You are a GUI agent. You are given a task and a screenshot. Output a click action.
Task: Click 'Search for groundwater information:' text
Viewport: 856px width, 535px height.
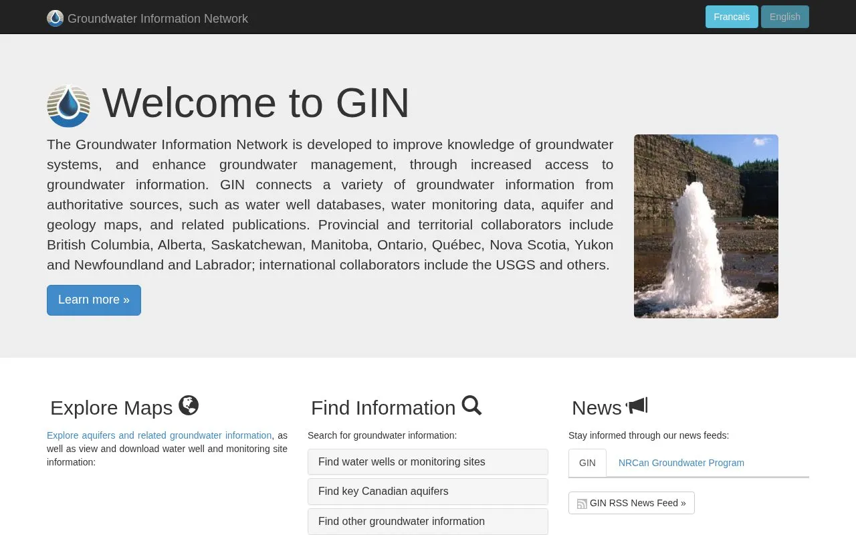[x=382, y=435]
